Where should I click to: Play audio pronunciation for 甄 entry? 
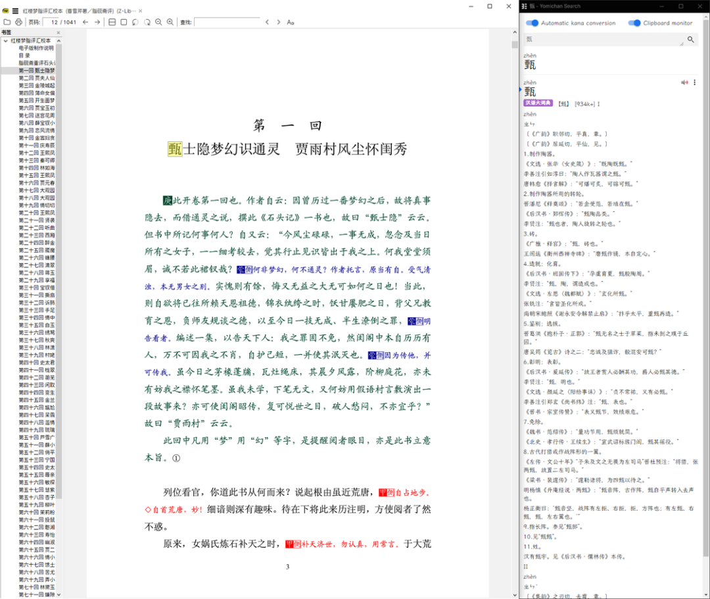pos(684,82)
